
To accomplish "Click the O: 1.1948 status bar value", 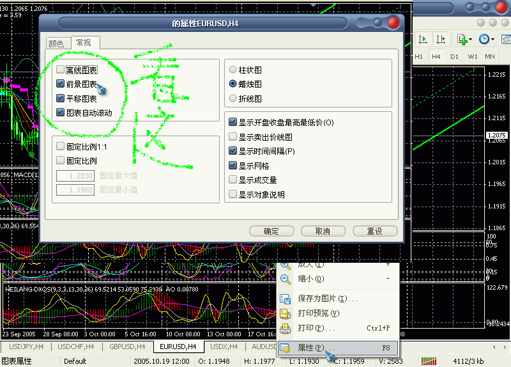I will [x=214, y=361].
